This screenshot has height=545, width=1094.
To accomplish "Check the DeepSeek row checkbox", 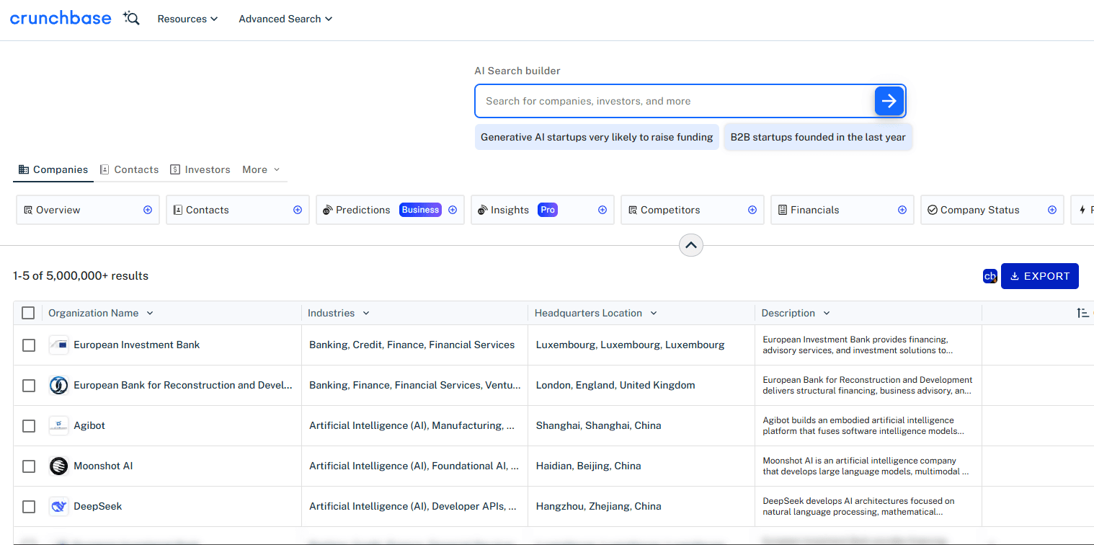I will tap(29, 507).
